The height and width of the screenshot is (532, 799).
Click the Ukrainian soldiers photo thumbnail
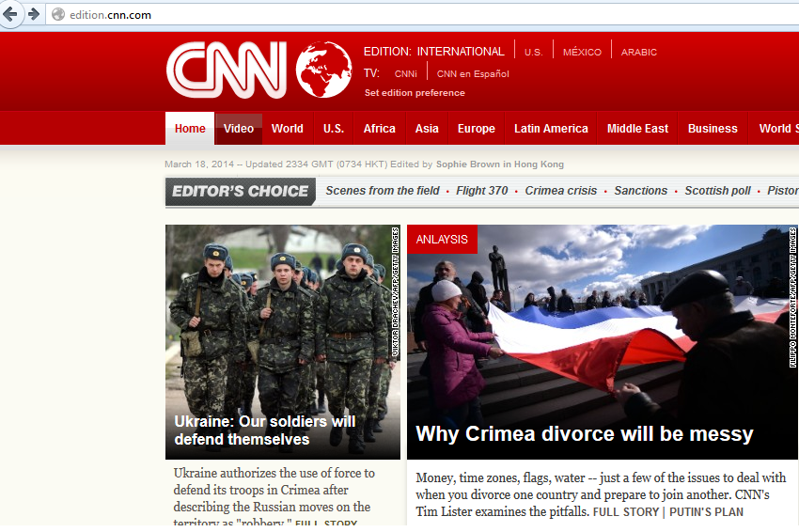tap(282, 320)
